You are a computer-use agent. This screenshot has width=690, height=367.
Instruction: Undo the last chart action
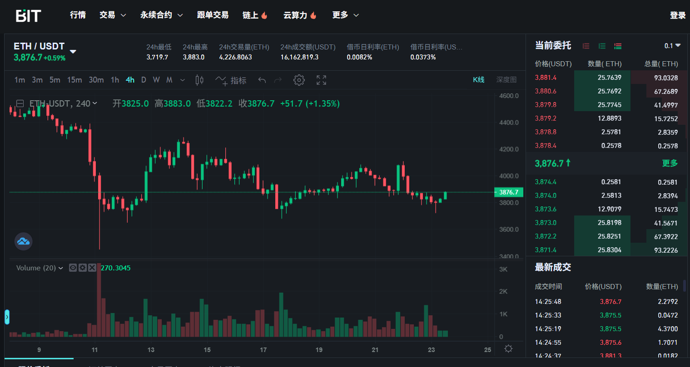click(262, 80)
